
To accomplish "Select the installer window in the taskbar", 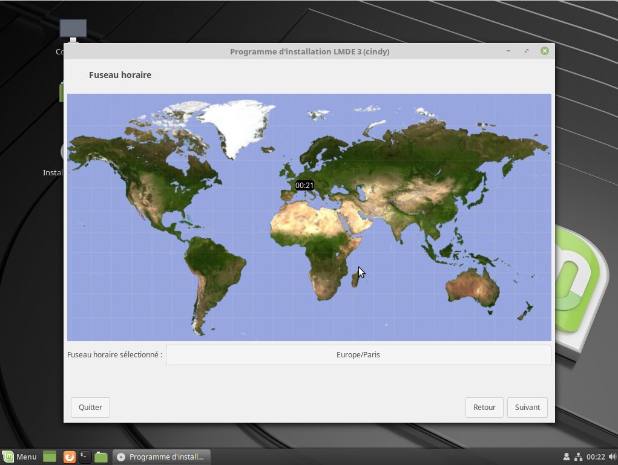I will point(162,457).
